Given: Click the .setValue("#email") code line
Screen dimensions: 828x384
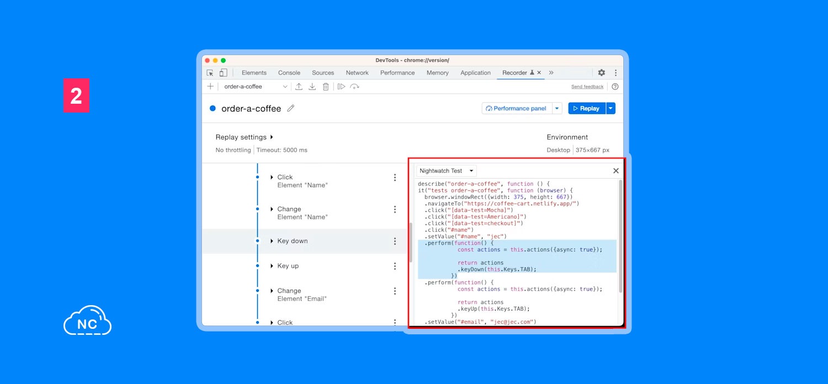Looking at the screenshot, I should pos(480,322).
